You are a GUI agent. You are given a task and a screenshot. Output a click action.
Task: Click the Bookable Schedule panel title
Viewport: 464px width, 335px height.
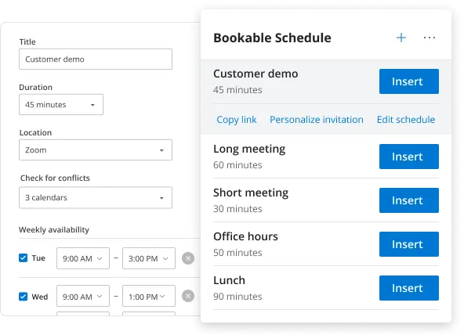(272, 38)
